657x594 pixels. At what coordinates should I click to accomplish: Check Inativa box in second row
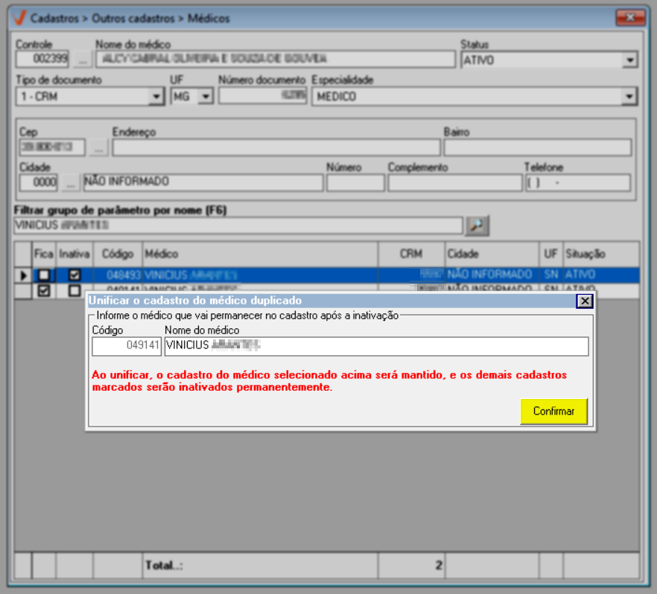74,290
